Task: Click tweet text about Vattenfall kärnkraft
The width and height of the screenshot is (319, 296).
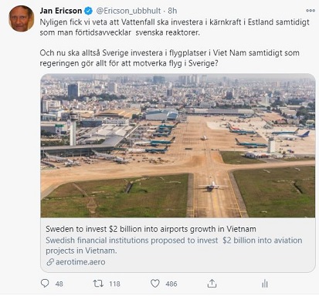Action: coord(175,28)
